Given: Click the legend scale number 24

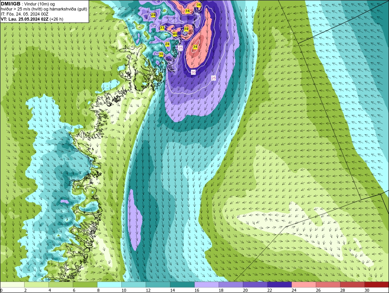Looking at the screenshot, I should point(294,290).
